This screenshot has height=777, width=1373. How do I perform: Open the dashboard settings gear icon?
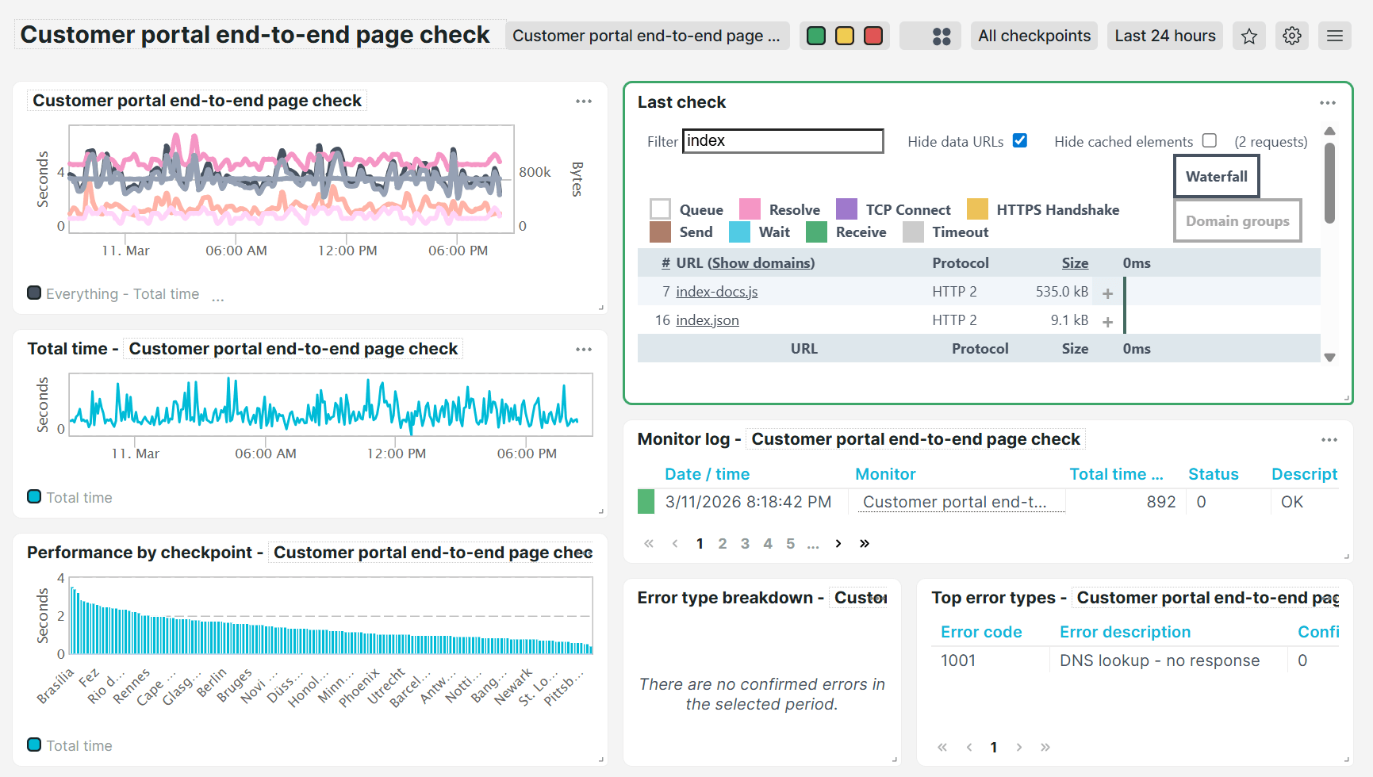tap(1291, 35)
